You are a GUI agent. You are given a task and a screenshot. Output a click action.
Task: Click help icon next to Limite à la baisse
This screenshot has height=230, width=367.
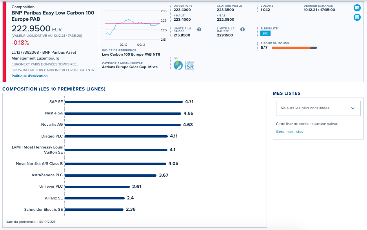coord(199,29)
